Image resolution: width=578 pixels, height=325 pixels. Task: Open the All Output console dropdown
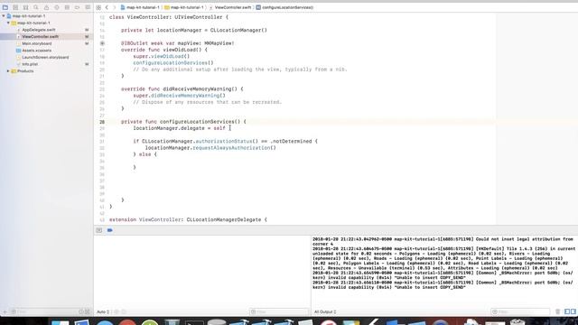click(325, 312)
